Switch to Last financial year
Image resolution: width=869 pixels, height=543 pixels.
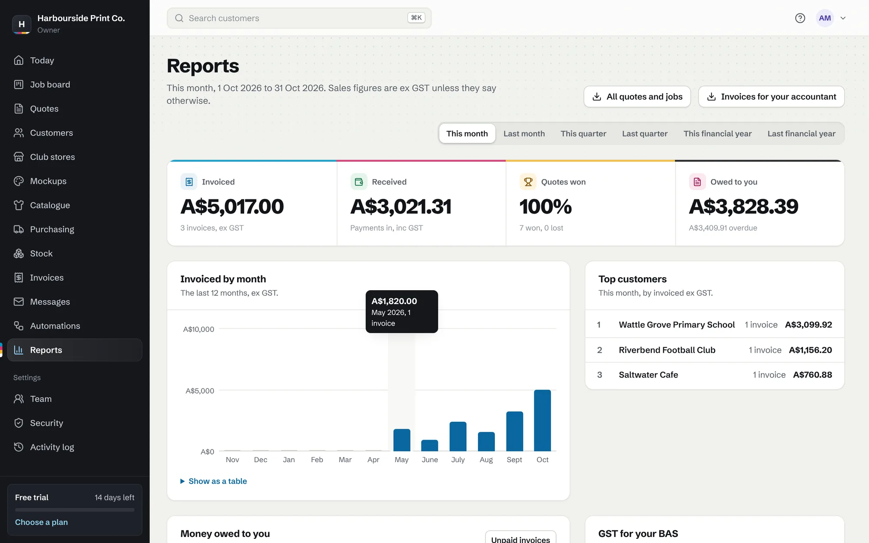point(801,133)
